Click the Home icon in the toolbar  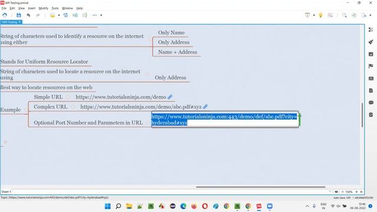5,15
